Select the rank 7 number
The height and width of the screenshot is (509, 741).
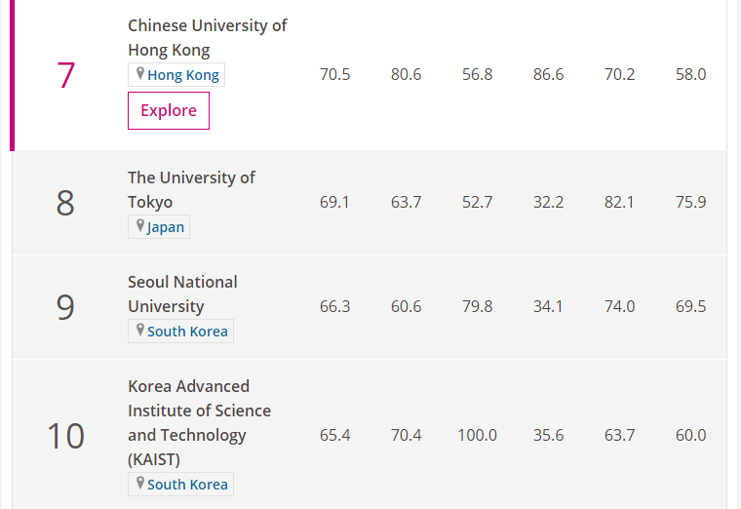coord(65,75)
